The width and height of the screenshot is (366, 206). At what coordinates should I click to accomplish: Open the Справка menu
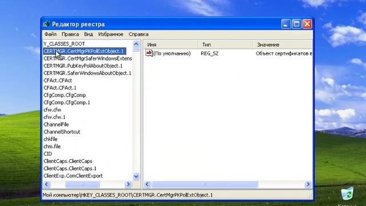click(x=138, y=34)
